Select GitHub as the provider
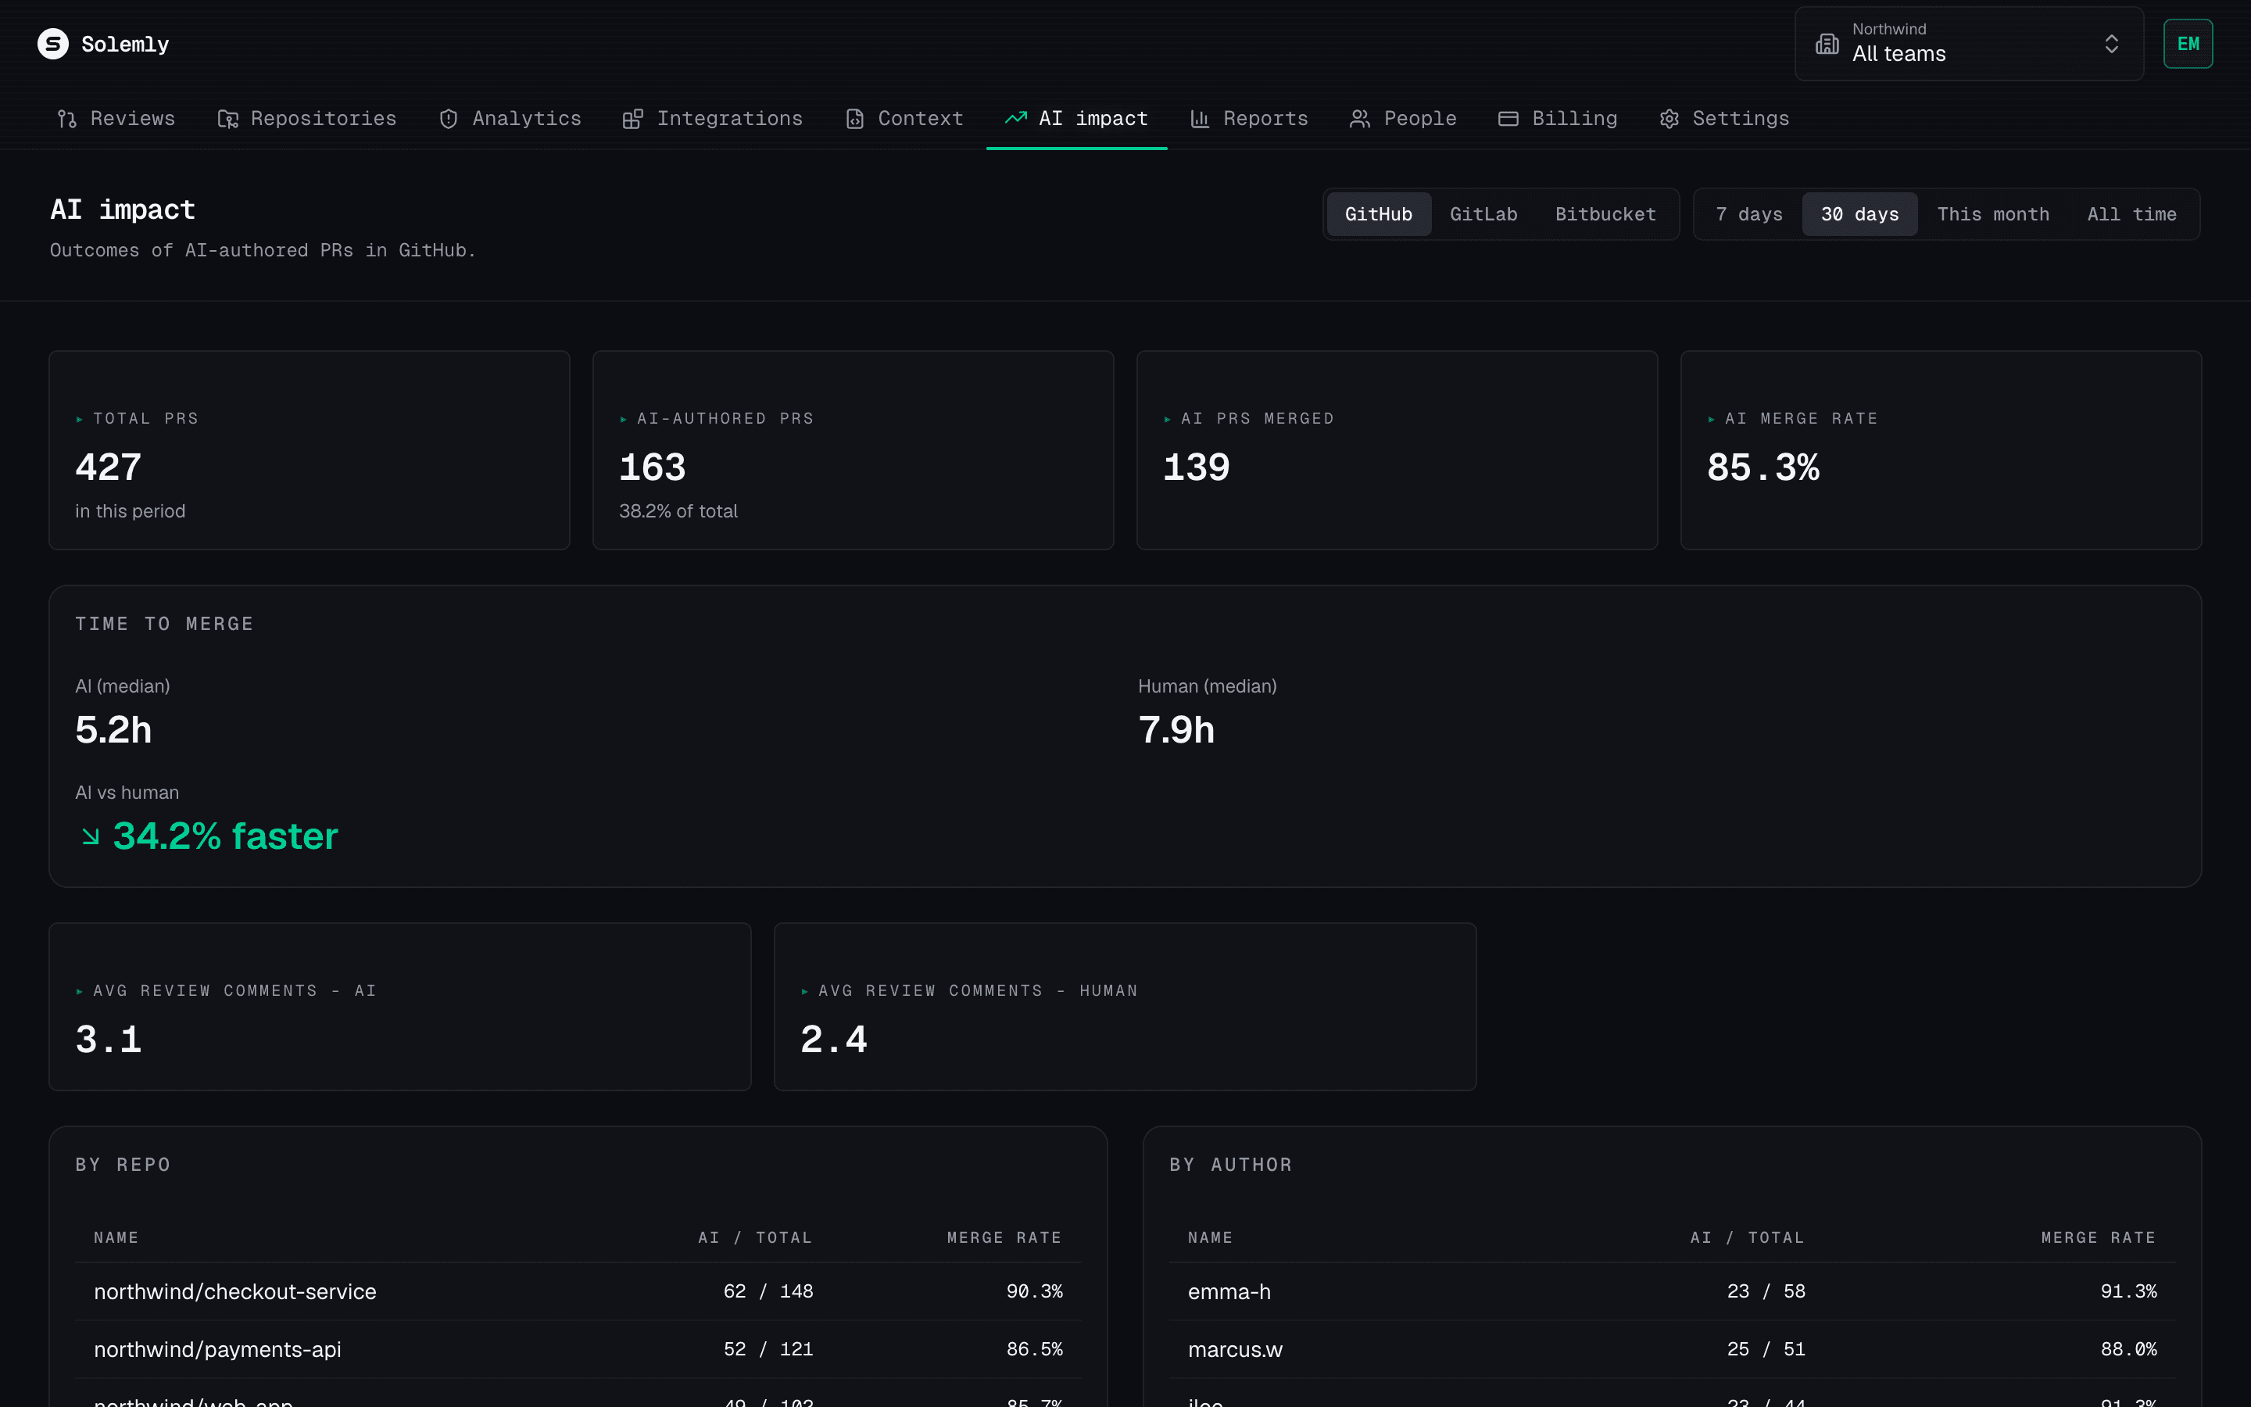2251x1407 pixels. (x=1379, y=214)
